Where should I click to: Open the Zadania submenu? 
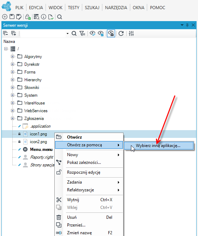(x=89, y=182)
